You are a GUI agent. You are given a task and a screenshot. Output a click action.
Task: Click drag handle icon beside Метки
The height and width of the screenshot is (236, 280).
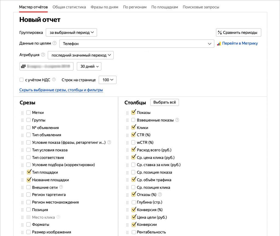coord(22,113)
